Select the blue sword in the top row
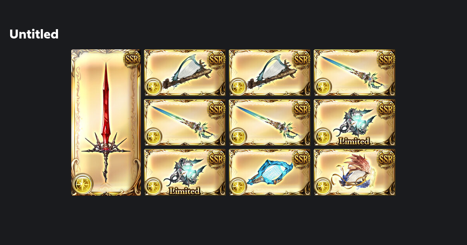Screen dimensions: 467x245 tap(355, 73)
